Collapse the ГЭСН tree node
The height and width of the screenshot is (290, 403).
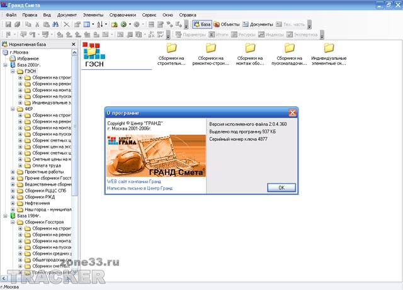(x=13, y=72)
